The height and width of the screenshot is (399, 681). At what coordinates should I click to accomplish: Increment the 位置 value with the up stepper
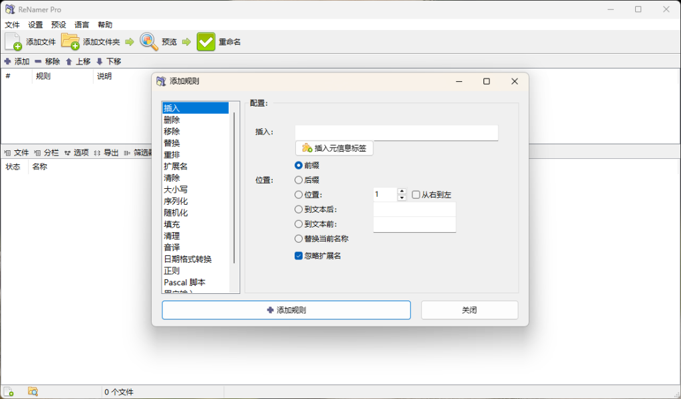tap(403, 192)
